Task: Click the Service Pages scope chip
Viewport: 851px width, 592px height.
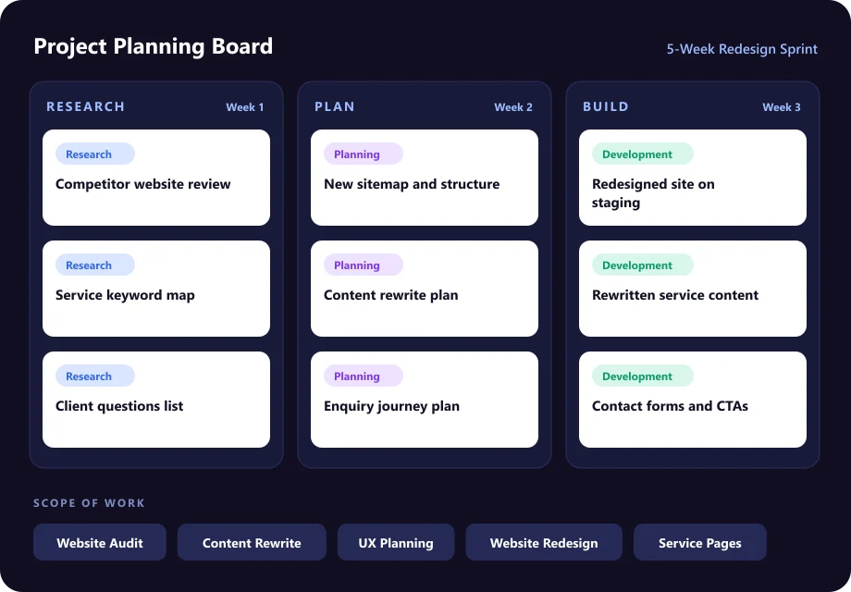Action: [700, 542]
